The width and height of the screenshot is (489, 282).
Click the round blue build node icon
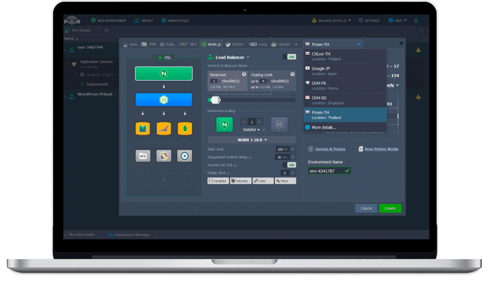tap(185, 156)
